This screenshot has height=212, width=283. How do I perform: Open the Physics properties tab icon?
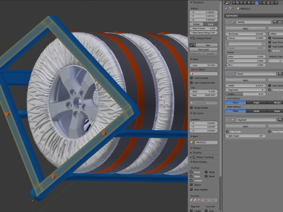point(276,3)
